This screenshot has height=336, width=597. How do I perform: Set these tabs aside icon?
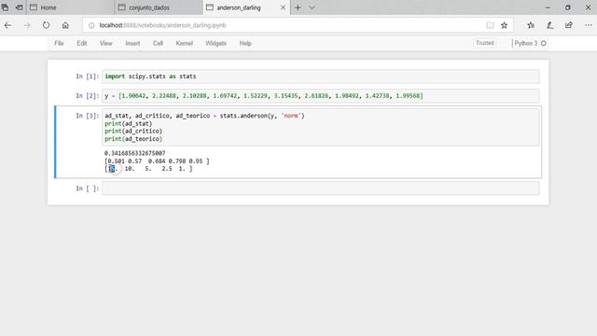tap(19, 7)
